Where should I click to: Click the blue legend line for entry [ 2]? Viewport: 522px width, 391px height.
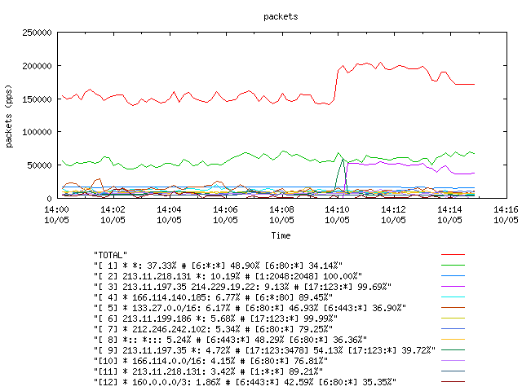453,276
